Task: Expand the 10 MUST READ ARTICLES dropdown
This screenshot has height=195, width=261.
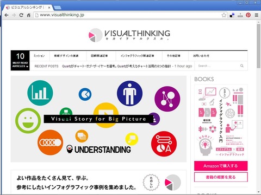Action: (20, 61)
